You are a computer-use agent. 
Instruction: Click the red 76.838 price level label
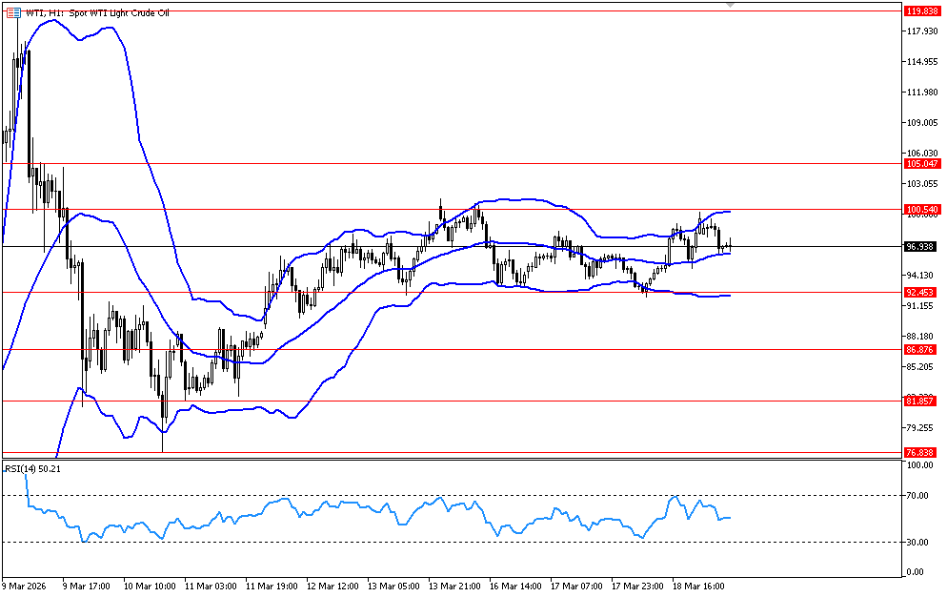click(921, 452)
